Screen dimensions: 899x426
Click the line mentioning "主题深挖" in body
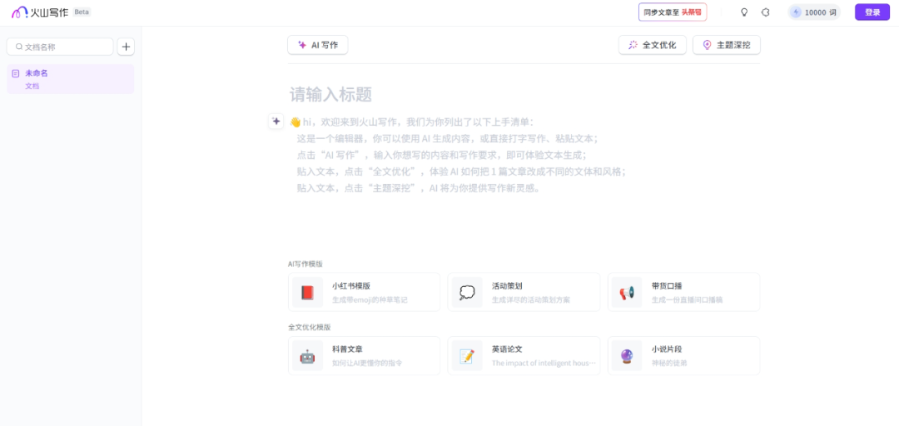tap(419, 188)
